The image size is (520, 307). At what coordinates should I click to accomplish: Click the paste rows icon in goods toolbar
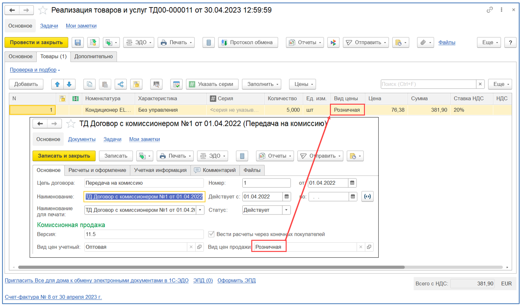click(x=105, y=84)
